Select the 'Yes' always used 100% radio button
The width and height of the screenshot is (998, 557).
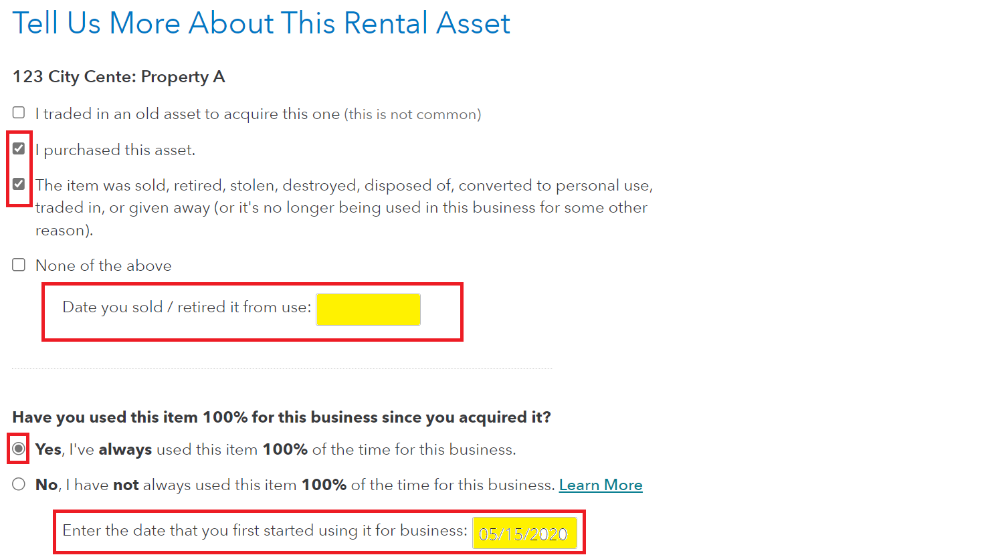pos(19,449)
